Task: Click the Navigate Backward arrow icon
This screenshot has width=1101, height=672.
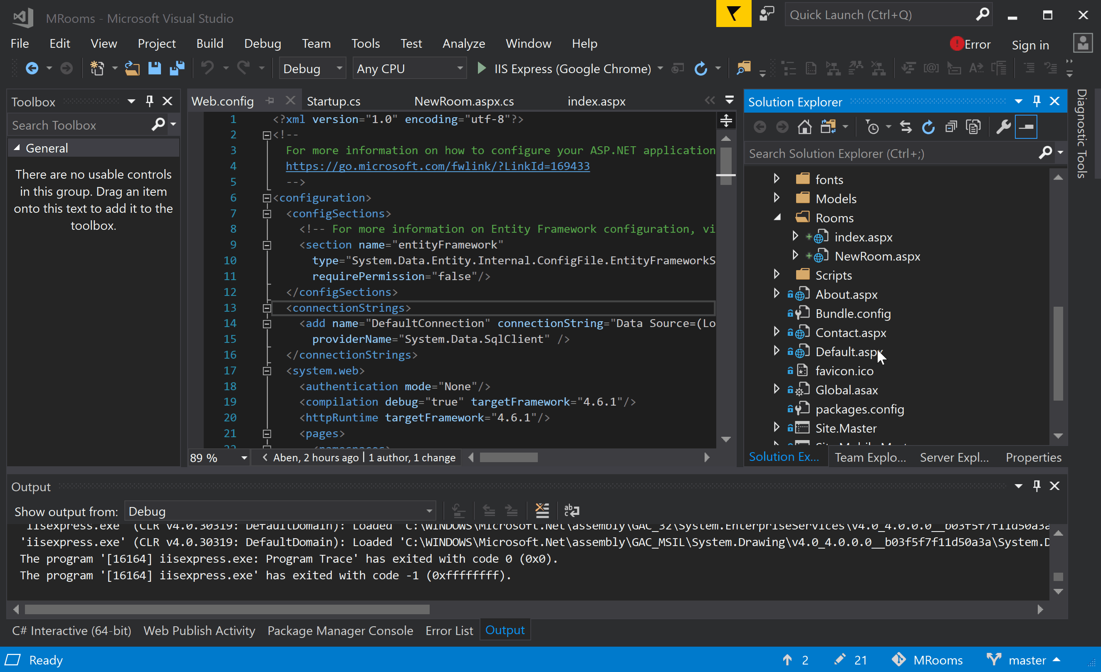Action: point(32,68)
